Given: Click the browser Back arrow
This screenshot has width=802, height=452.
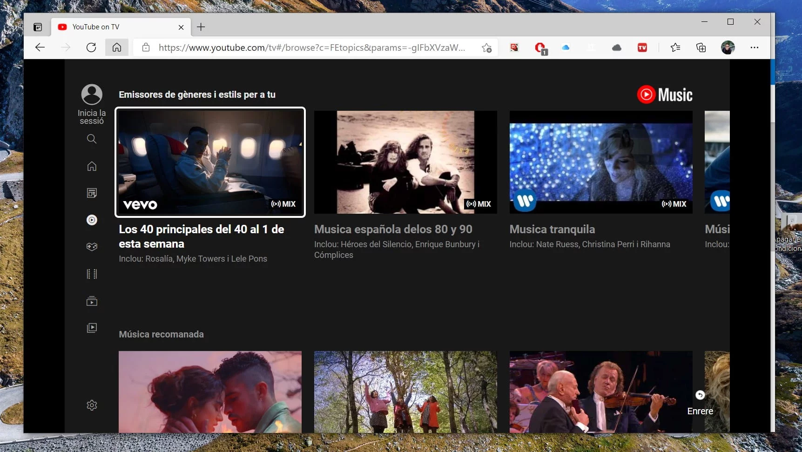Looking at the screenshot, I should point(40,47).
